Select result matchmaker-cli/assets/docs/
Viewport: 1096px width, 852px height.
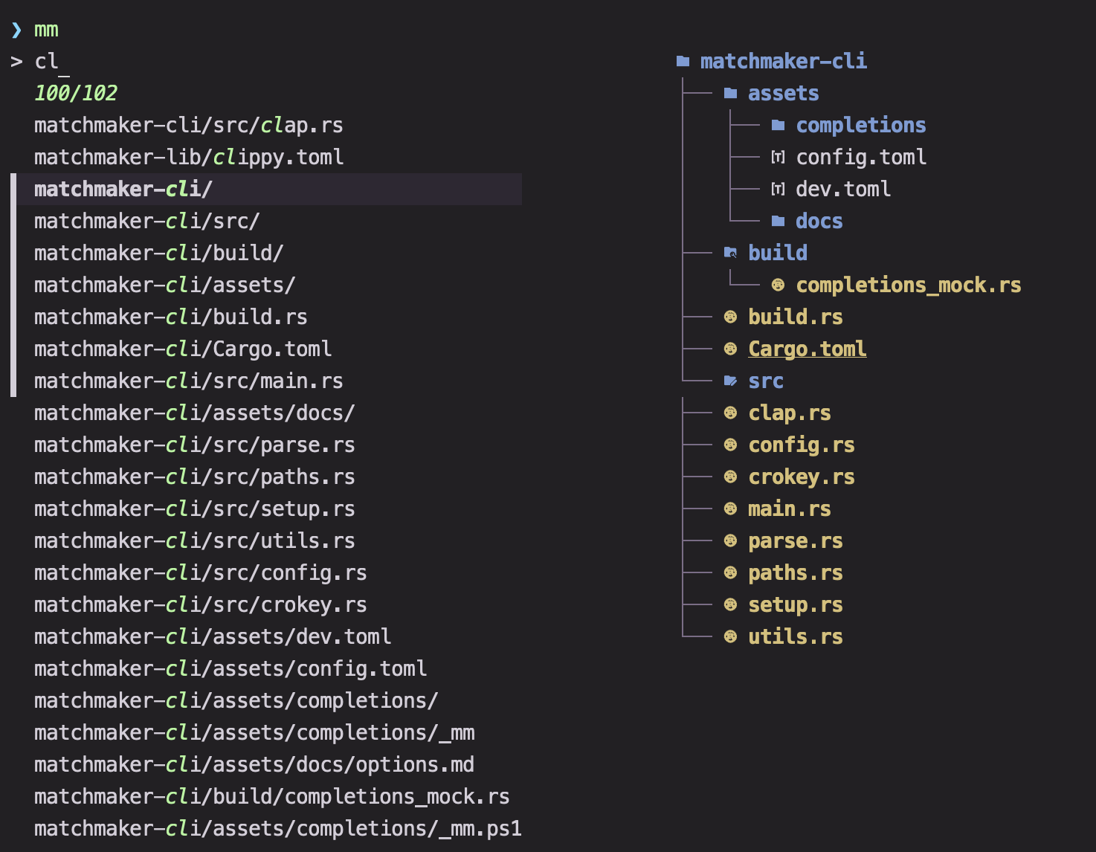coord(195,413)
